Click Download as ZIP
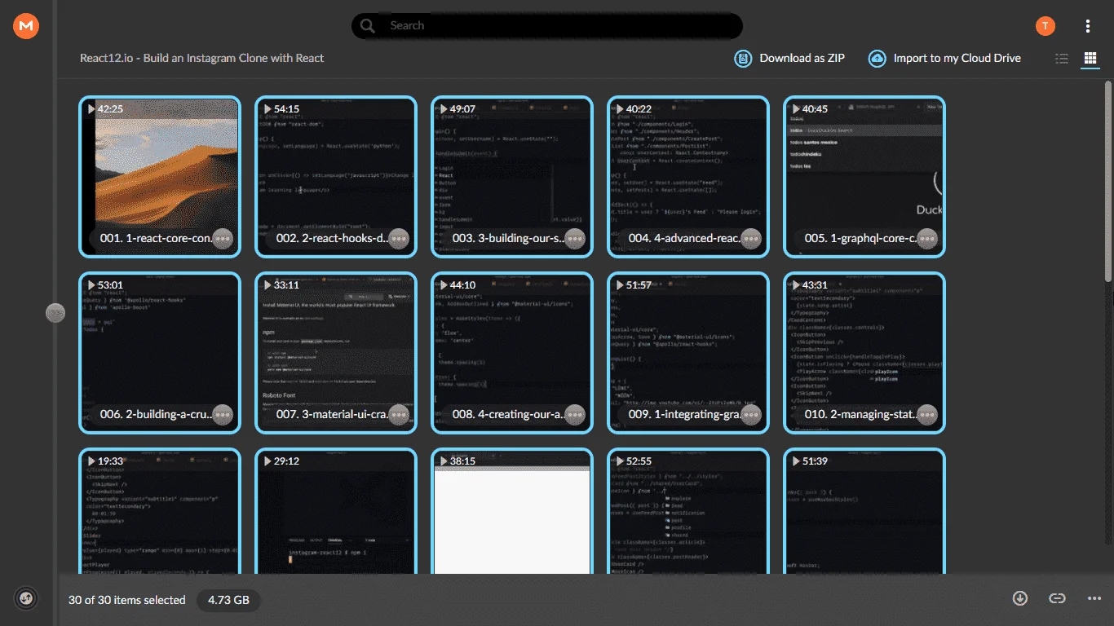Image resolution: width=1114 pixels, height=626 pixels. tap(789, 58)
